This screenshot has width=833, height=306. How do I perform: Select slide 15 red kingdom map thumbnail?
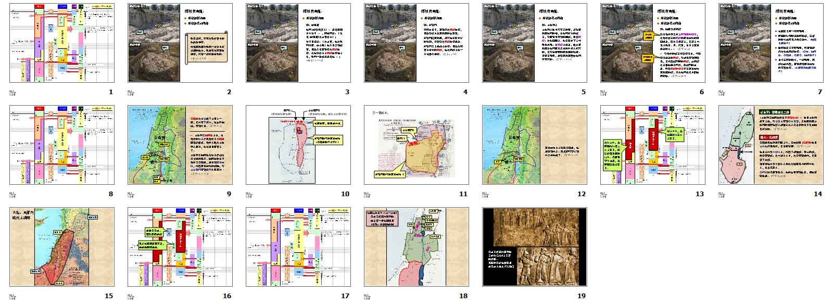[x=61, y=247]
